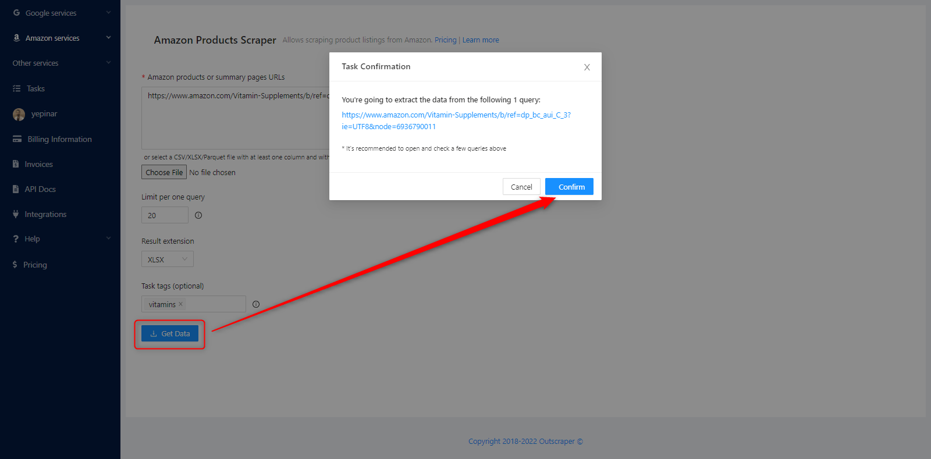This screenshot has width=931, height=459.
Task: Cancel the task confirmation
Action: 521,187
